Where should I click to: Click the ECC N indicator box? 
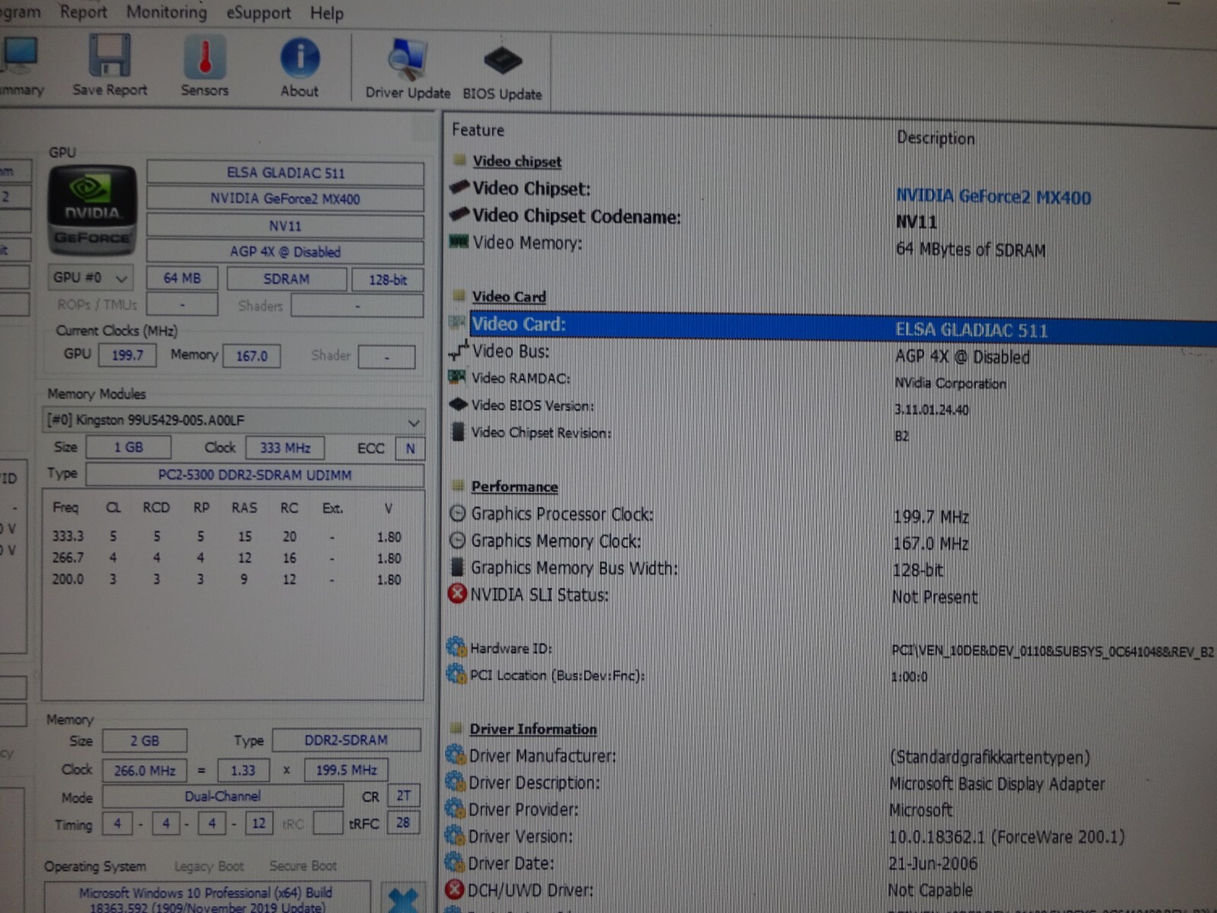tap(410, 448)
